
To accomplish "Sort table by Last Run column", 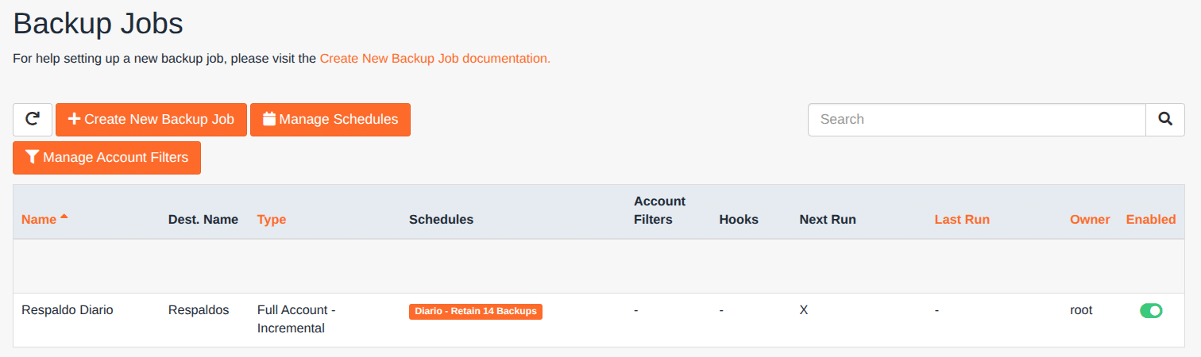I will [x=962, y=220].
